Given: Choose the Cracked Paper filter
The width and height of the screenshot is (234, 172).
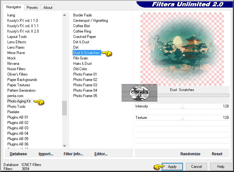Looking at the screenshot, I should pos(84,37).
